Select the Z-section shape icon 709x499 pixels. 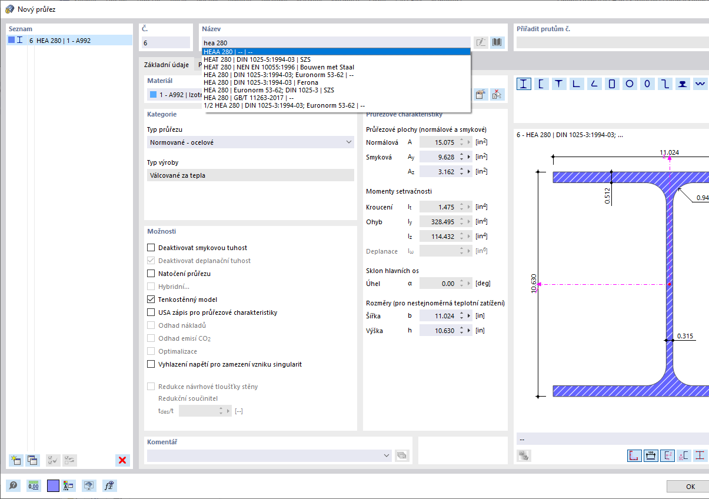(665, 84)
